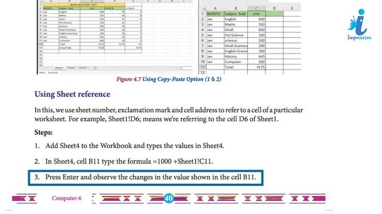Select row 1 header in right spreadsheet
The height and width of the screenshot is (214, 382).
click(202, 14)
